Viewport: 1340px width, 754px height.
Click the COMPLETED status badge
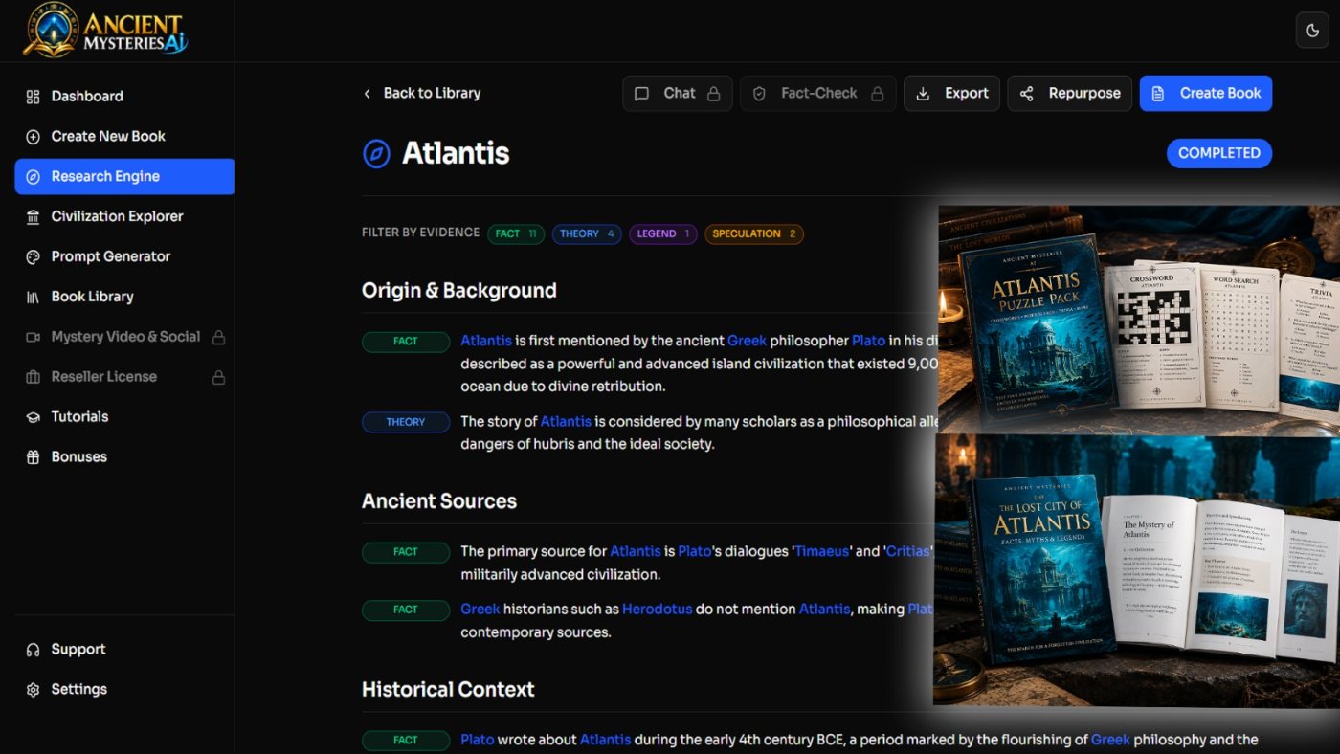click(1219, 153)
